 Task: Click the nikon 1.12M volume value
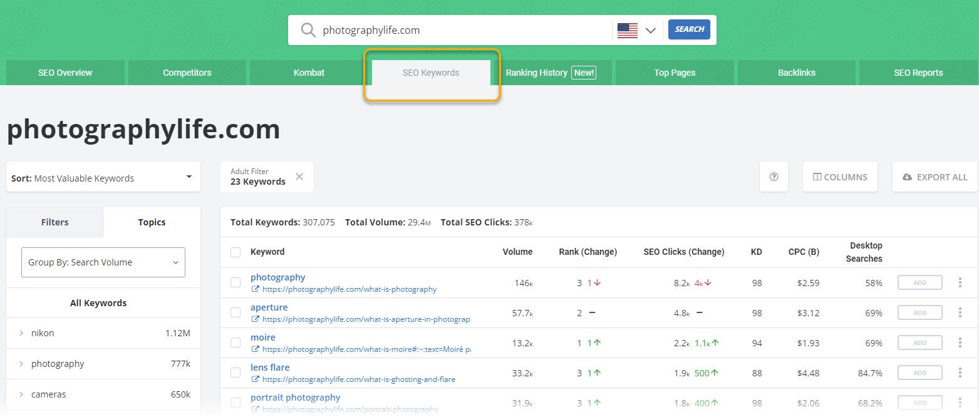(178, 333)
